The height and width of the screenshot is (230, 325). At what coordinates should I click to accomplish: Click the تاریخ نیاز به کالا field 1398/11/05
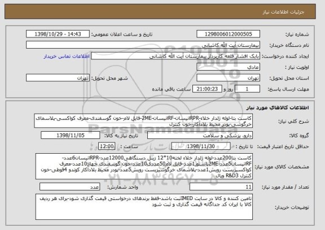coord(71,136)
